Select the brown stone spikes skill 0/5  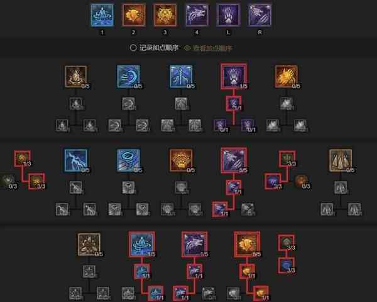pyautogui.click(x=341, y=160)
